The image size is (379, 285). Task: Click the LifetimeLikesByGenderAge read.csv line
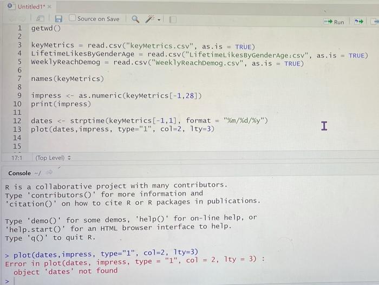point(199,54)
